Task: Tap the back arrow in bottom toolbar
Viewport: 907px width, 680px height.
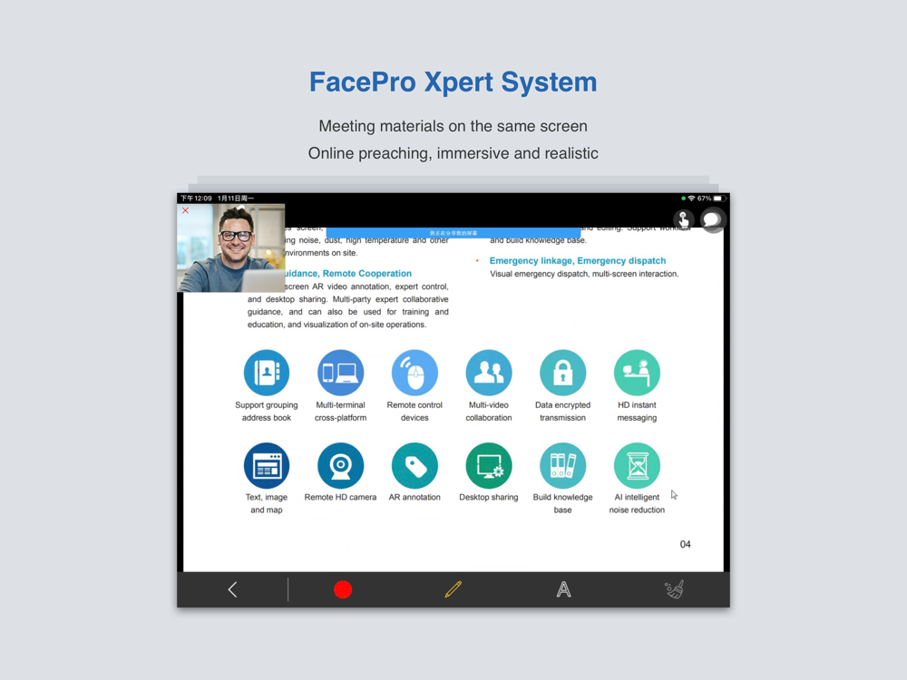Action: tap(232, 590)
